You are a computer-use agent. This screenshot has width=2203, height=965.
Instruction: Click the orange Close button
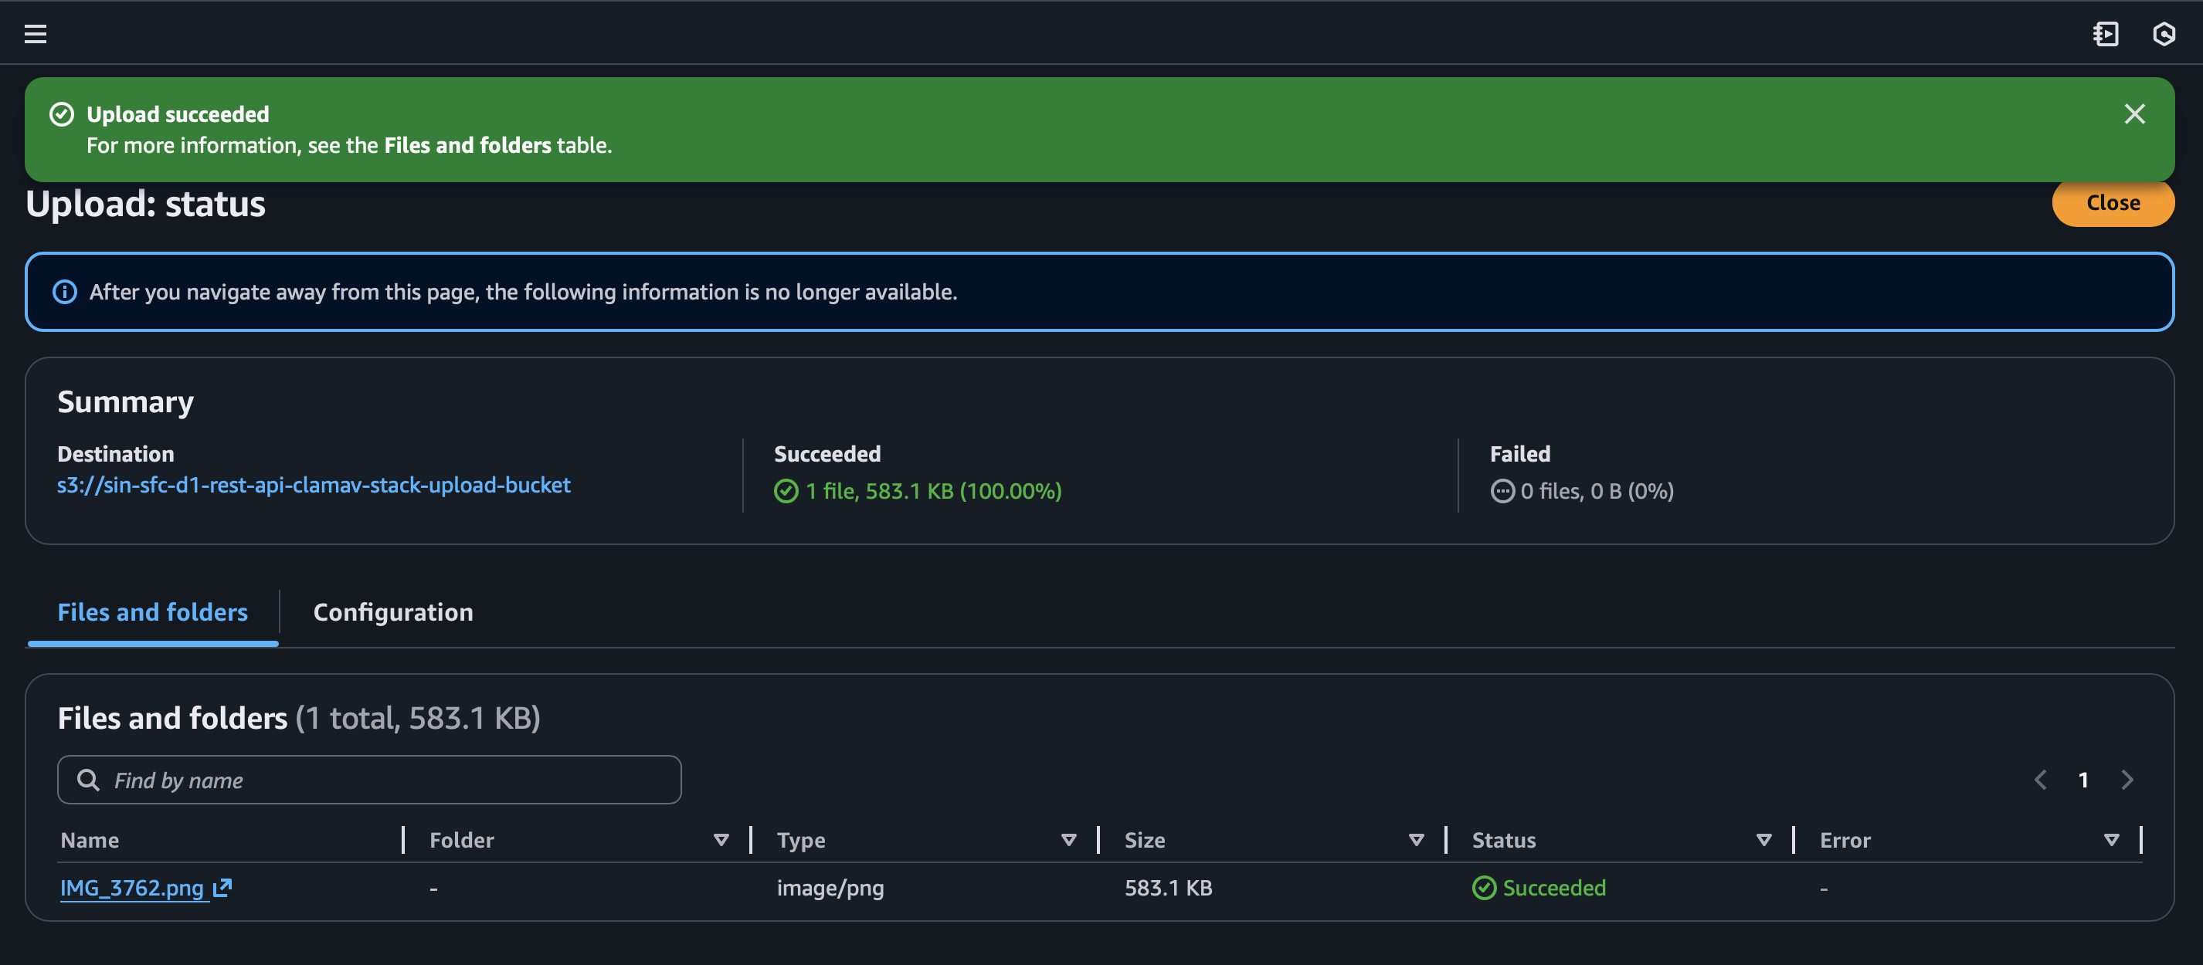2113,202
